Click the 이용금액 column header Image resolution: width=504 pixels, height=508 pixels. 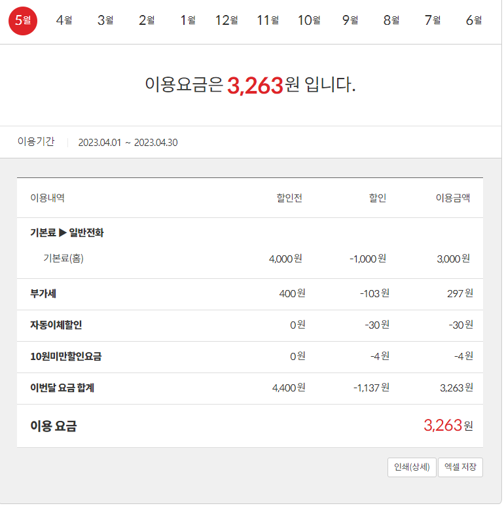tap(453, 198)
